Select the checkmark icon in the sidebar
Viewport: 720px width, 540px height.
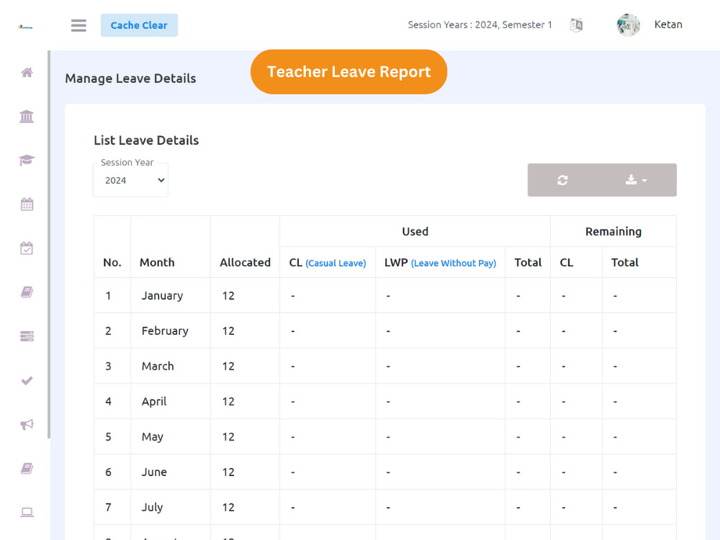pyautogui.click(x=27, y=380)
